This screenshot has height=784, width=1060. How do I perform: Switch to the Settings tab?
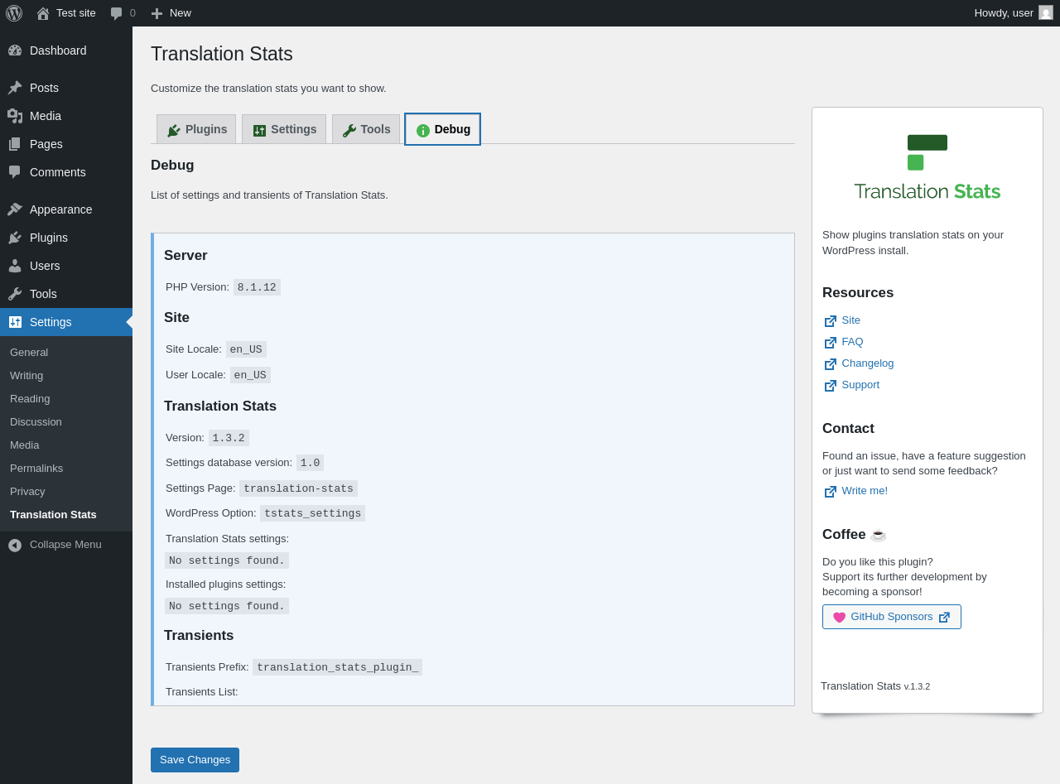point(284,129)
